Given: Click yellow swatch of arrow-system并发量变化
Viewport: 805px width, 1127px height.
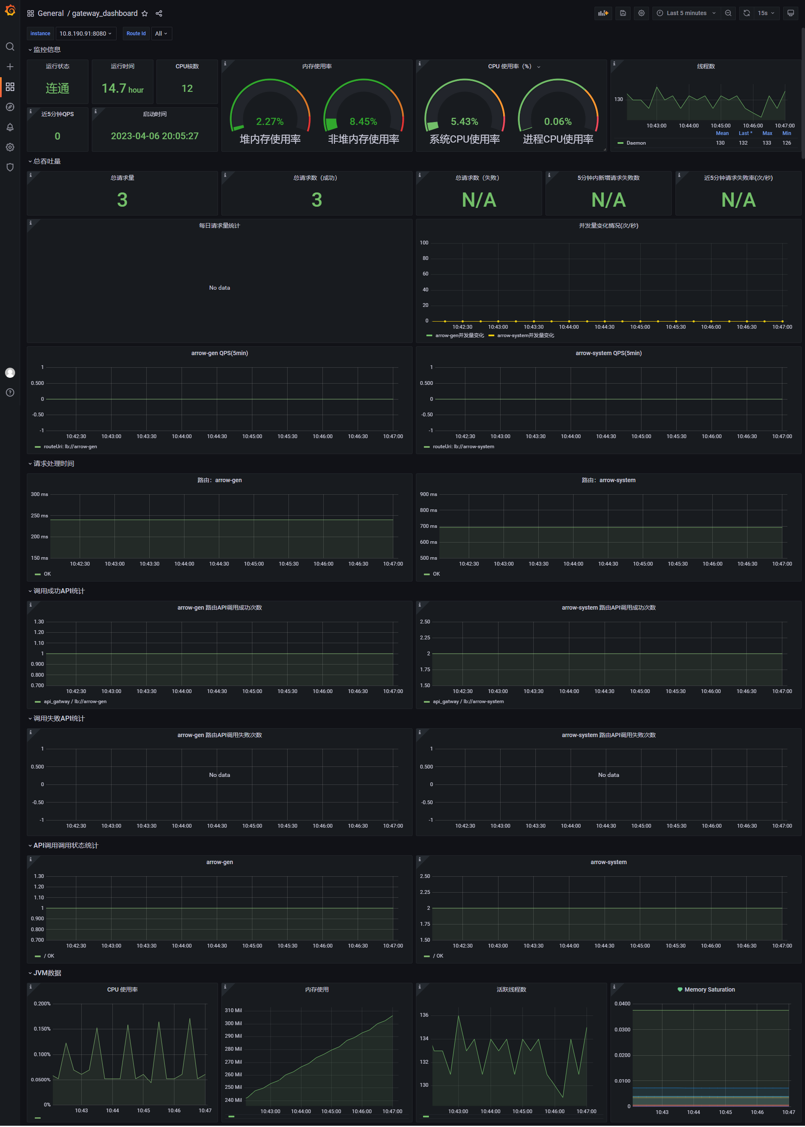Looking at the screenshot, I should click(491, 335).
